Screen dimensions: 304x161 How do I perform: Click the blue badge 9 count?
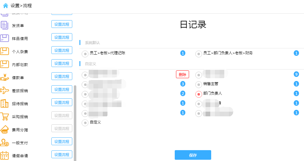click(x=296, y=74)
